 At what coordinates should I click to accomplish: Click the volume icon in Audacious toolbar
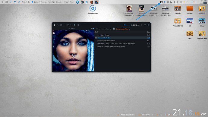click(148, 25)
